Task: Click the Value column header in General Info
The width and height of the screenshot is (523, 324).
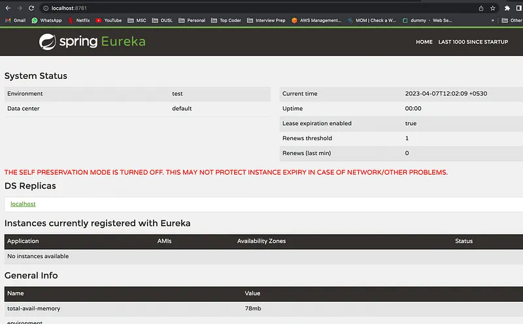Action: pos(252,293)
